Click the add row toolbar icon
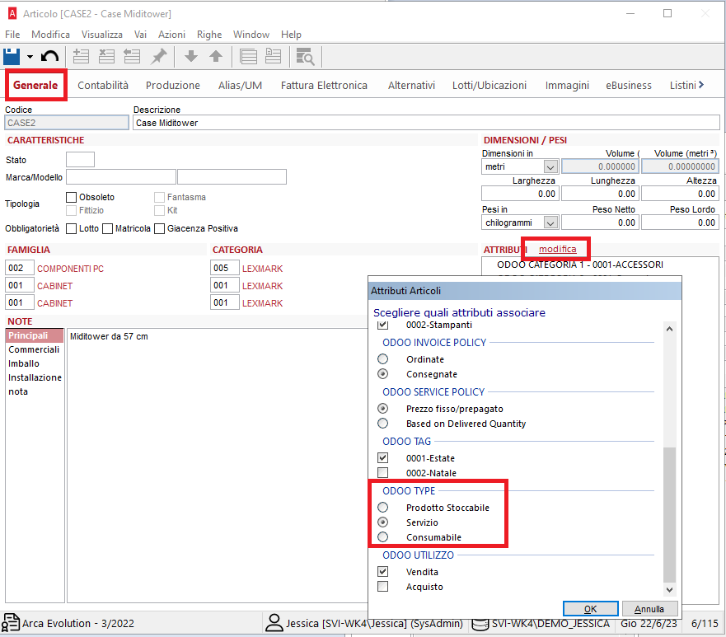 (81, 56)
